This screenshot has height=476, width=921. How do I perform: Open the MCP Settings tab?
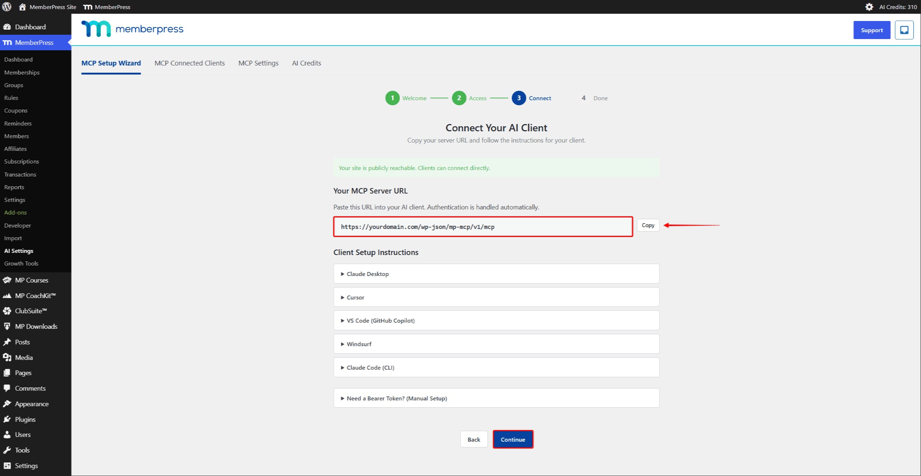258,63
